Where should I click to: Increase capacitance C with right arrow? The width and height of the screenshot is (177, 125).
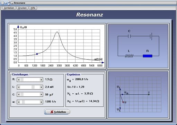tap(41, 94)
